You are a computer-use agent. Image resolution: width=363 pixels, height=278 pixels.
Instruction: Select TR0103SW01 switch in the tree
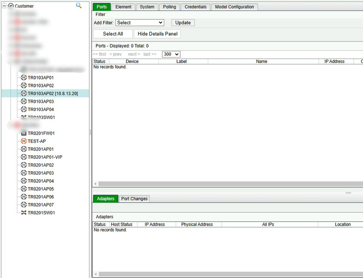click(x=41, y=117)
